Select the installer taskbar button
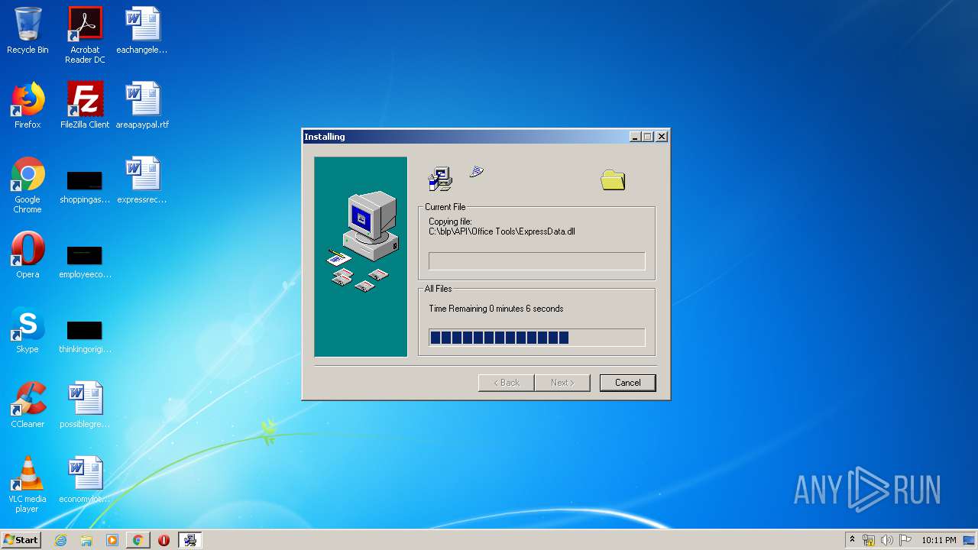978x550 pixels. coord(189,540)
